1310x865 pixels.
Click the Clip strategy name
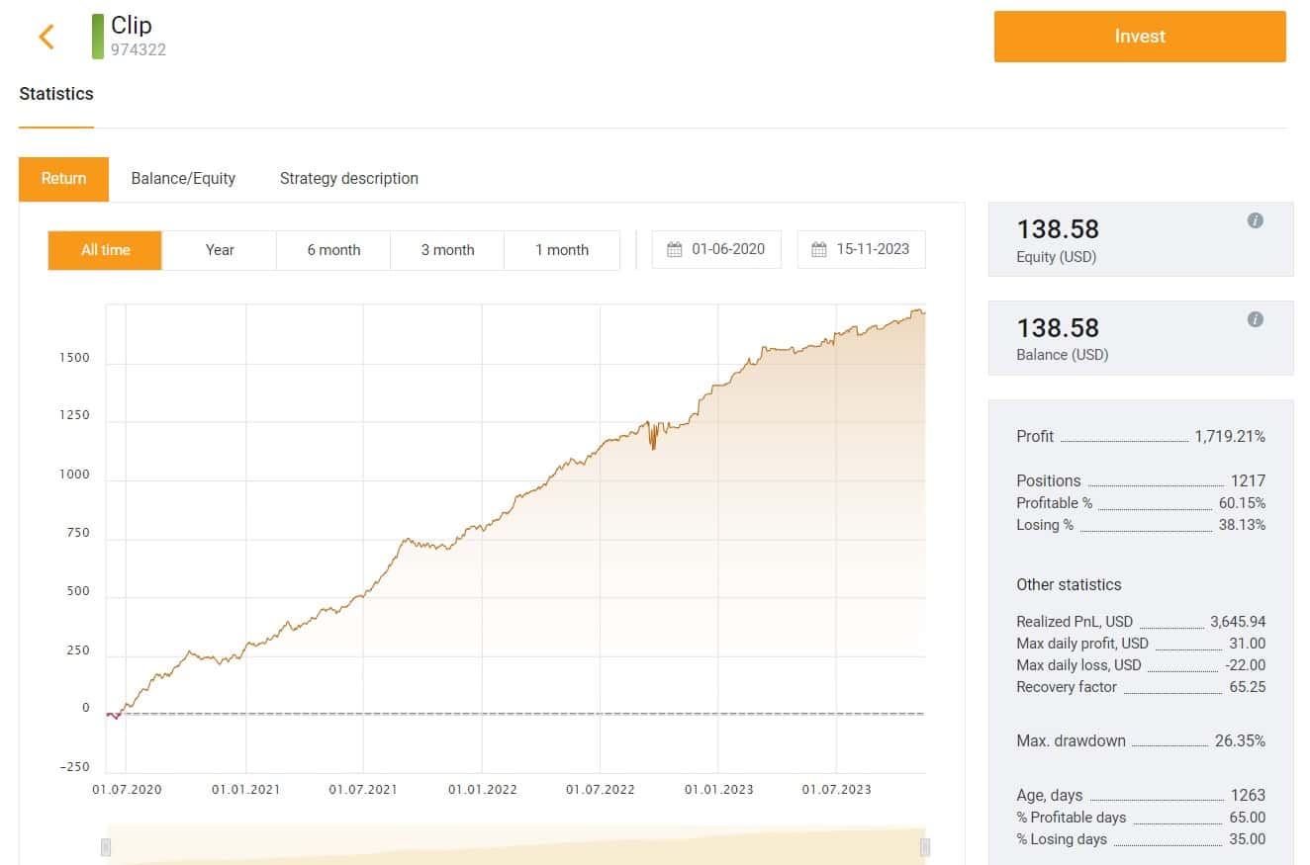132,26
